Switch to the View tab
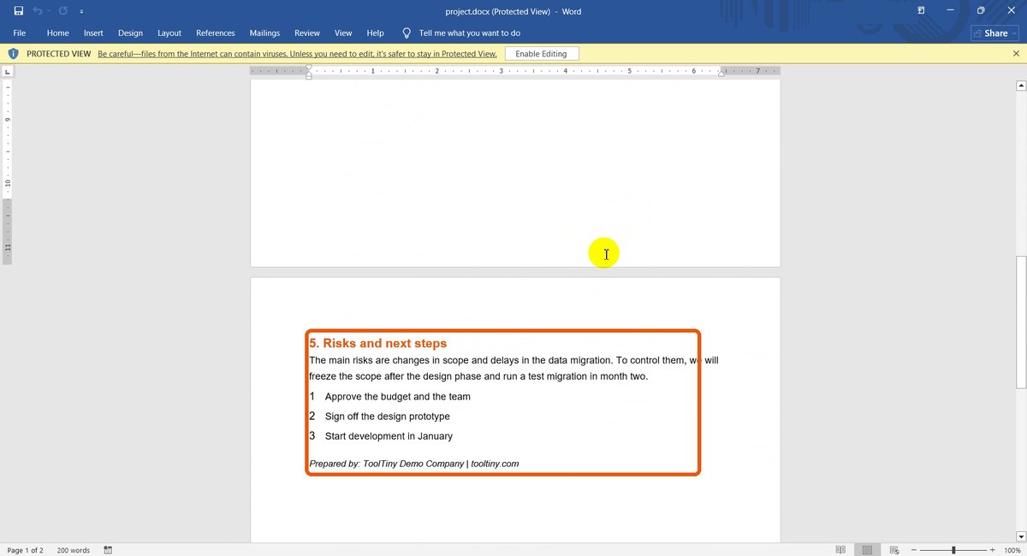This screenshot has height=556, width=1027. tap(343, 33)
